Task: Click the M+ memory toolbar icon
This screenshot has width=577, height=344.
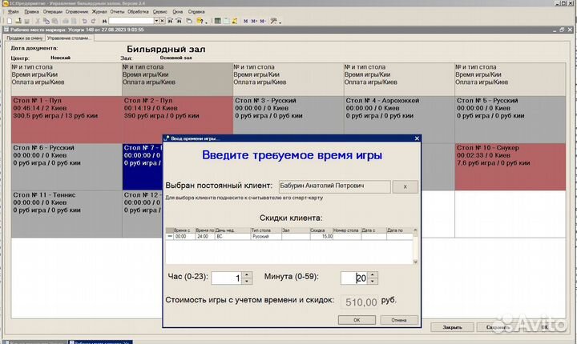Action: [253, 22]
